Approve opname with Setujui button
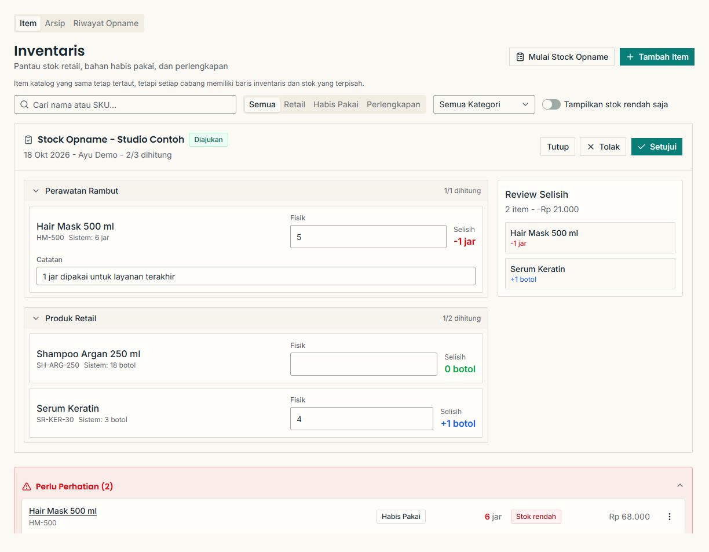The height and width of the screenshot is (552, 709). click(x=657, y=147)
